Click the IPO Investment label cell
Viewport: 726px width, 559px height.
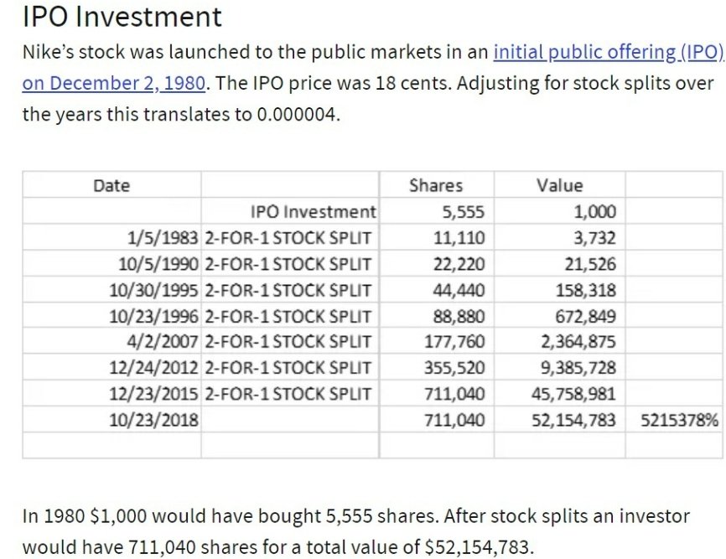point(290,211)
